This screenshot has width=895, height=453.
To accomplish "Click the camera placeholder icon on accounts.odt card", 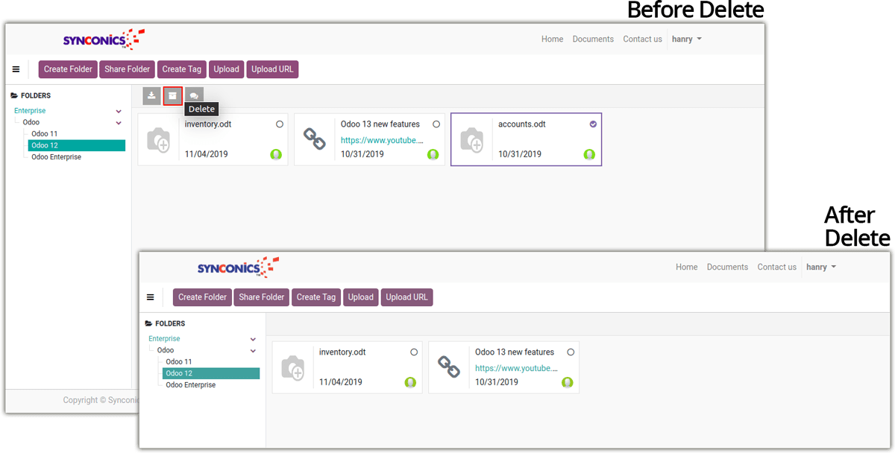I will 471,139.
